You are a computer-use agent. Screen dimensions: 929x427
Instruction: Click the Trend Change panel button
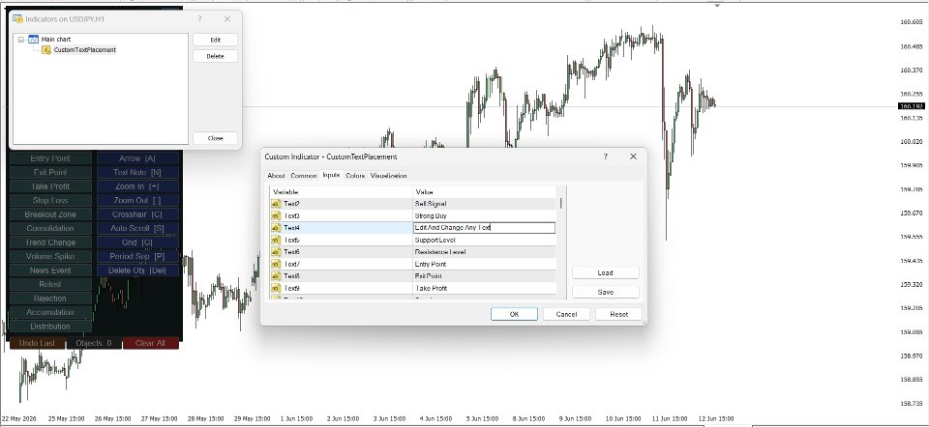coord(50,242)
